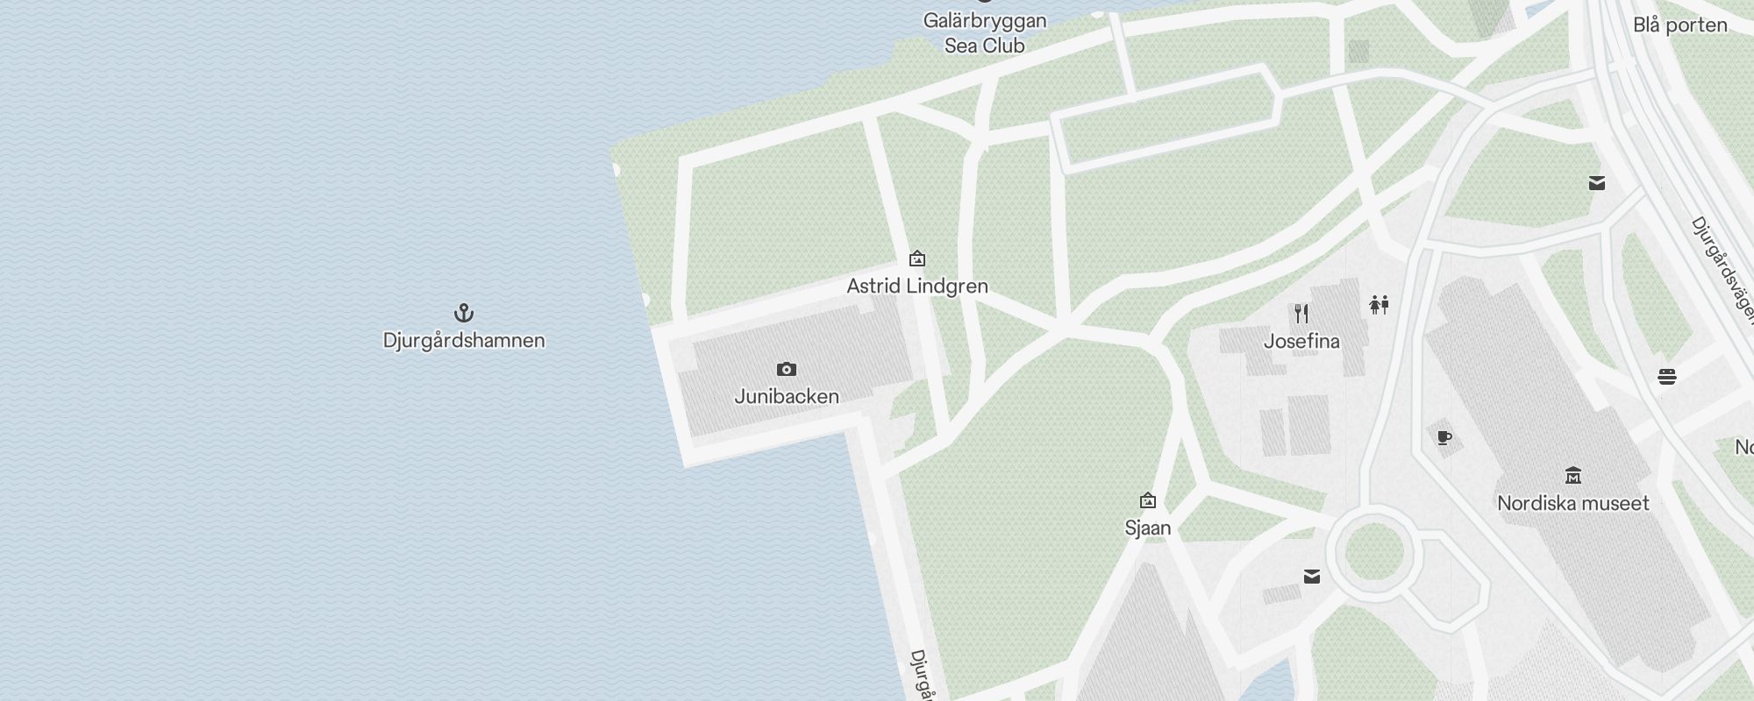
Task: Open the restaurant fork-knife icon at Josefina
Action: click(x=1301, y=314)
